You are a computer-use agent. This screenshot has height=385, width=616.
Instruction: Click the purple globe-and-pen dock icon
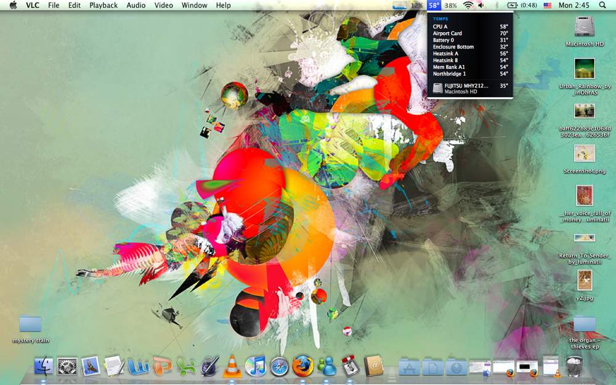coord(209,367)
